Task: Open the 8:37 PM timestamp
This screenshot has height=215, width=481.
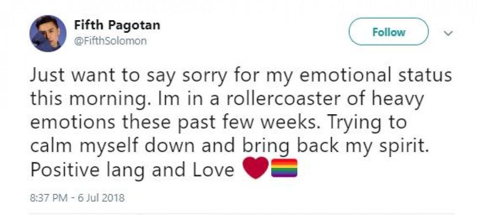Action: (49, 197)
